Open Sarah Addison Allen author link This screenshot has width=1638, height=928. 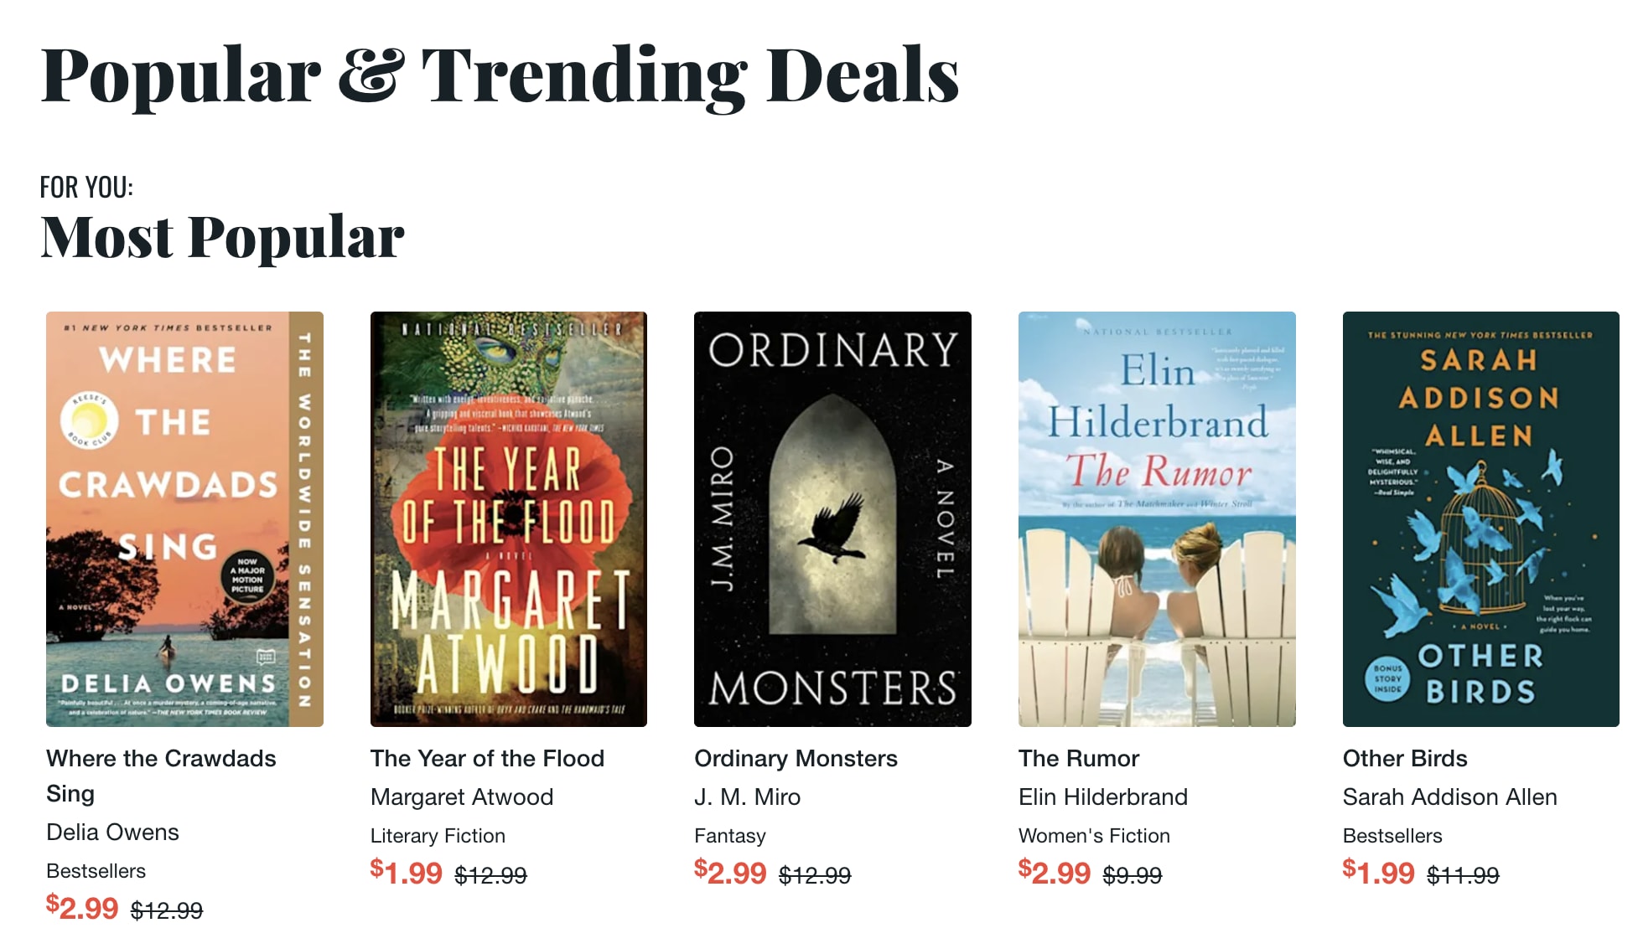(1449, 797)
